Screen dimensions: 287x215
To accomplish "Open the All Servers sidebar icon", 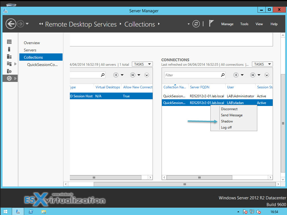I will [9, 56].
